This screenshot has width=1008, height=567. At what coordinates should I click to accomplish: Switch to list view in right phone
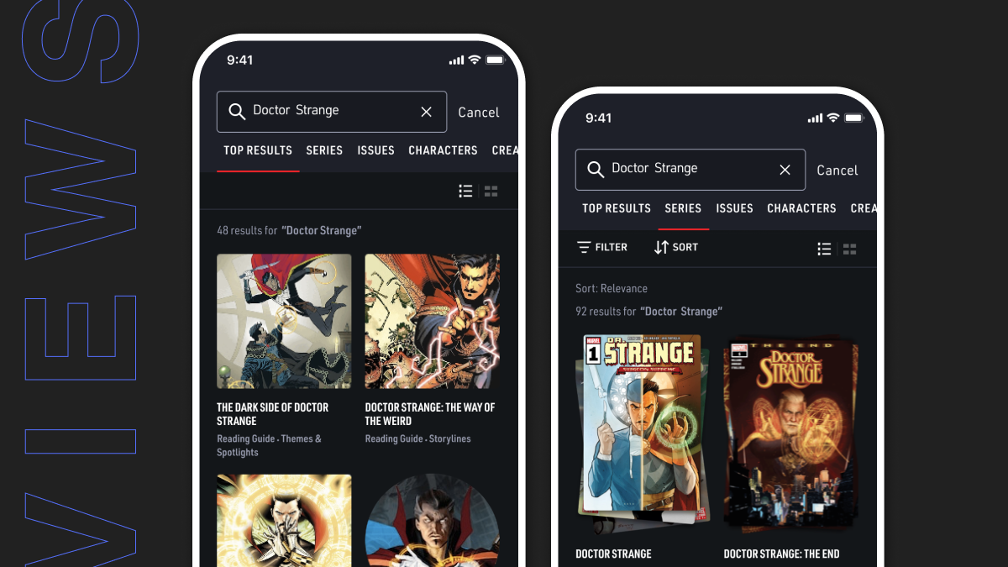coord(824,249)
